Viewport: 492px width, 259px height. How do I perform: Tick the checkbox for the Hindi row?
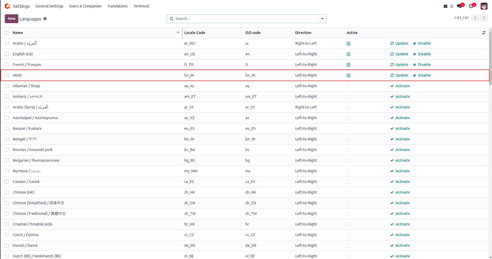[x=7, y=75]
